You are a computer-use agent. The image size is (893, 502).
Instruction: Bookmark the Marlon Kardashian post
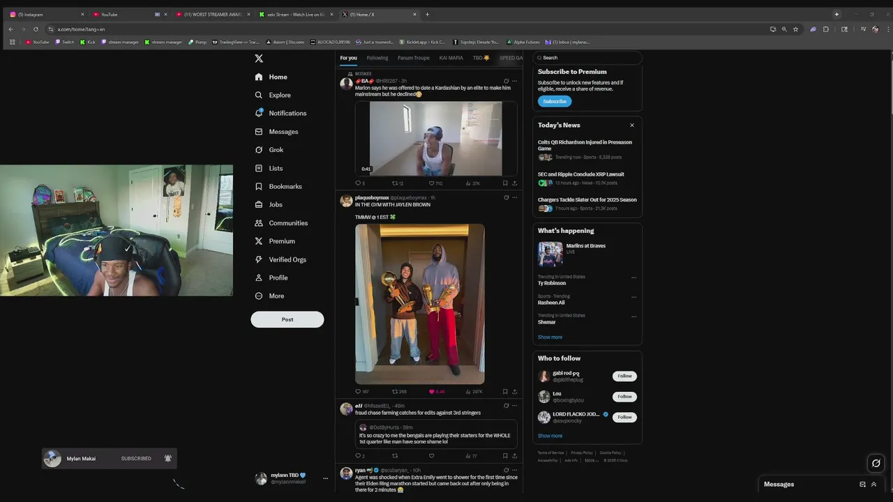click(x=505, y=183)
